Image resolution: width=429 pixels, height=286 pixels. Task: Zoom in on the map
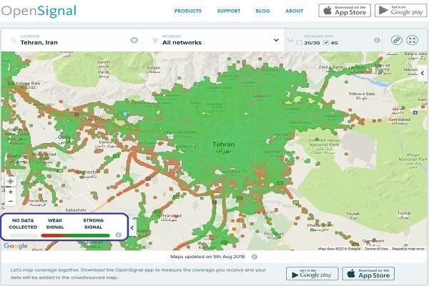(10, 192)
